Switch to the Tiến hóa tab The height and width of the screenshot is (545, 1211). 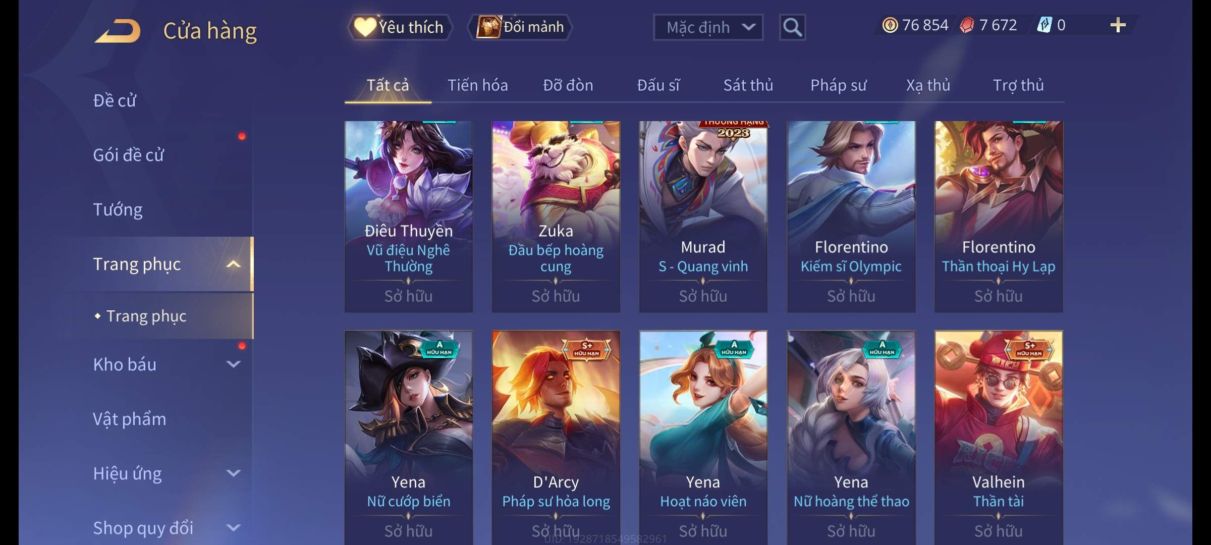[478, 85]
